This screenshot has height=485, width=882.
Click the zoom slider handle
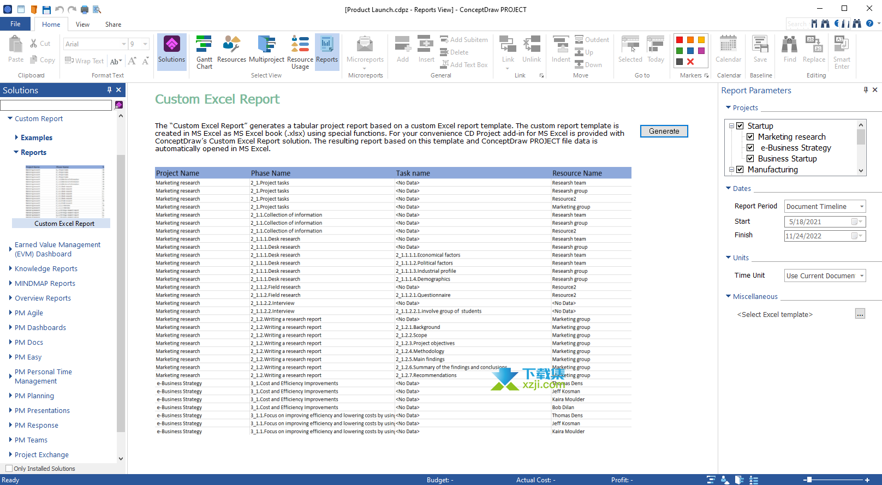(809, 480)
